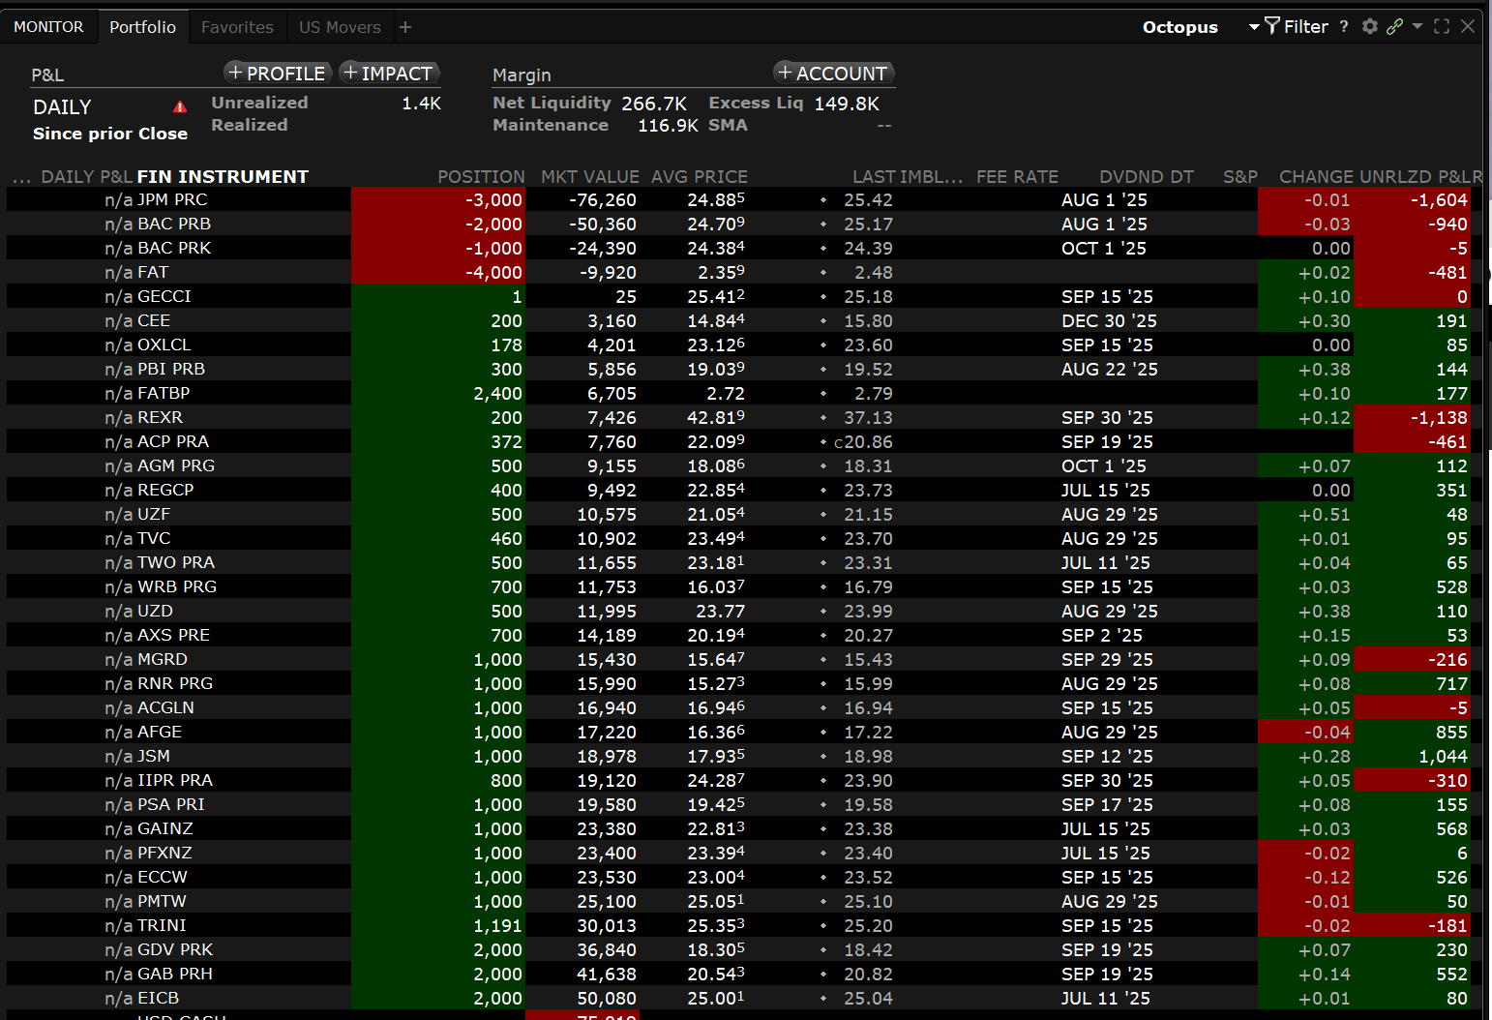Click the fullscreen brackets icon
This screenshot has width=1492, height=1020.
pyautogui.click(x=1442, y=26)
